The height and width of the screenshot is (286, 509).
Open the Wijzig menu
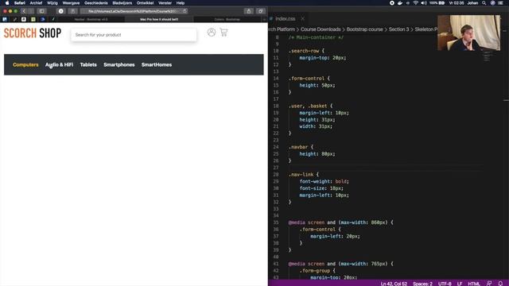pos(52,3)
